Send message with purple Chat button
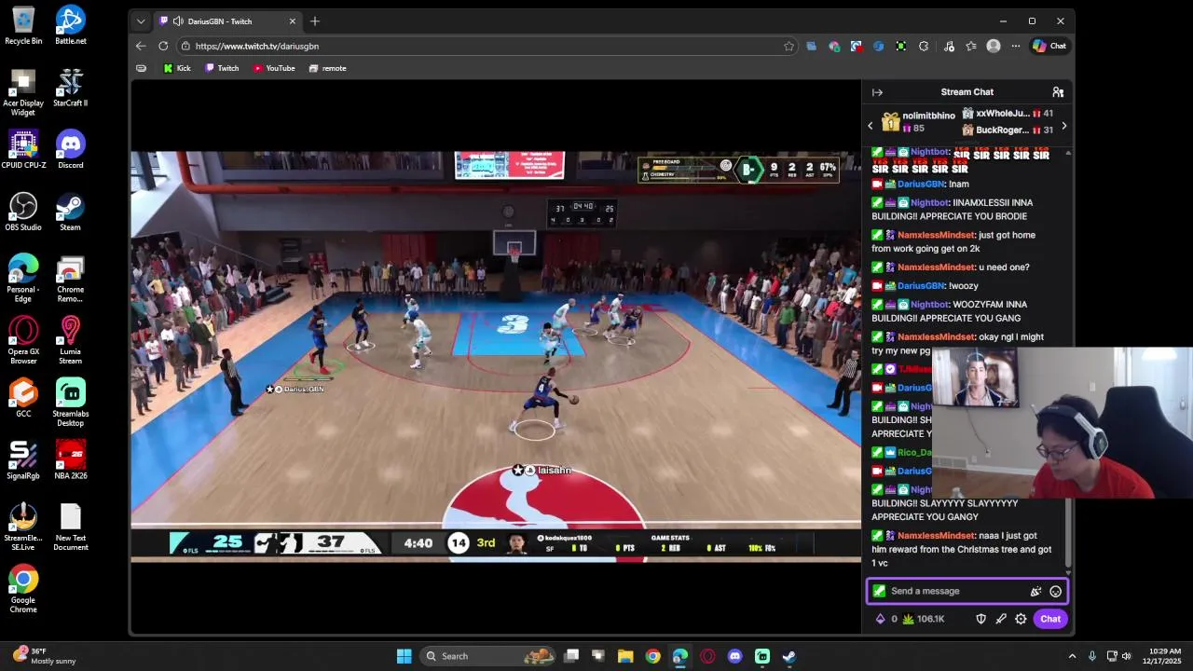The width and height of the screenshot is (1193, 671). click(x=1050, y=619)
